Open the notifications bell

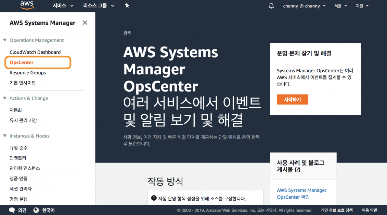pos(271,6)
